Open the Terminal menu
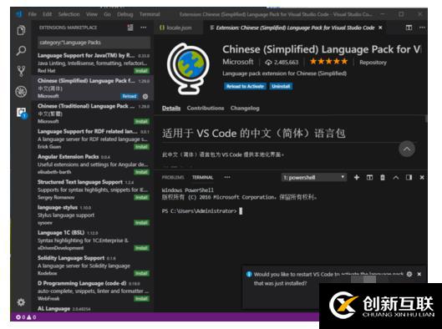 150,14
